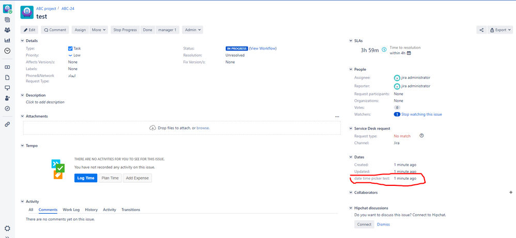Click the SLA calendar icon after within 4h
The image size is (516, 238).
tap(409, 53)
